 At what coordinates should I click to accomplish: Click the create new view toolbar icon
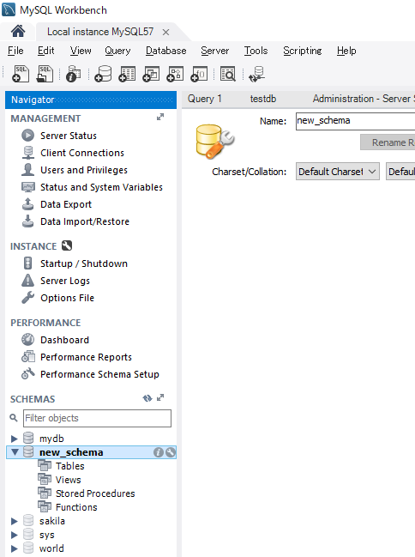[x=151, y=74]
